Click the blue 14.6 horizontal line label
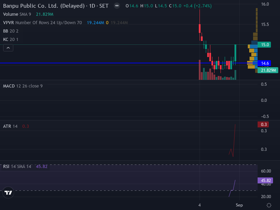 point(264,63)
